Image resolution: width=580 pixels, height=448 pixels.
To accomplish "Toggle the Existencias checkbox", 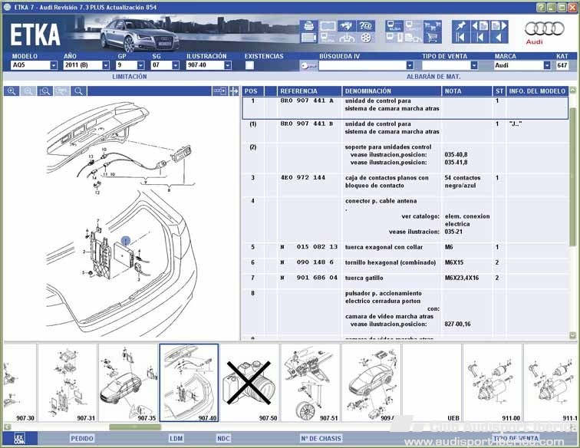I will (x=249, y=65).
